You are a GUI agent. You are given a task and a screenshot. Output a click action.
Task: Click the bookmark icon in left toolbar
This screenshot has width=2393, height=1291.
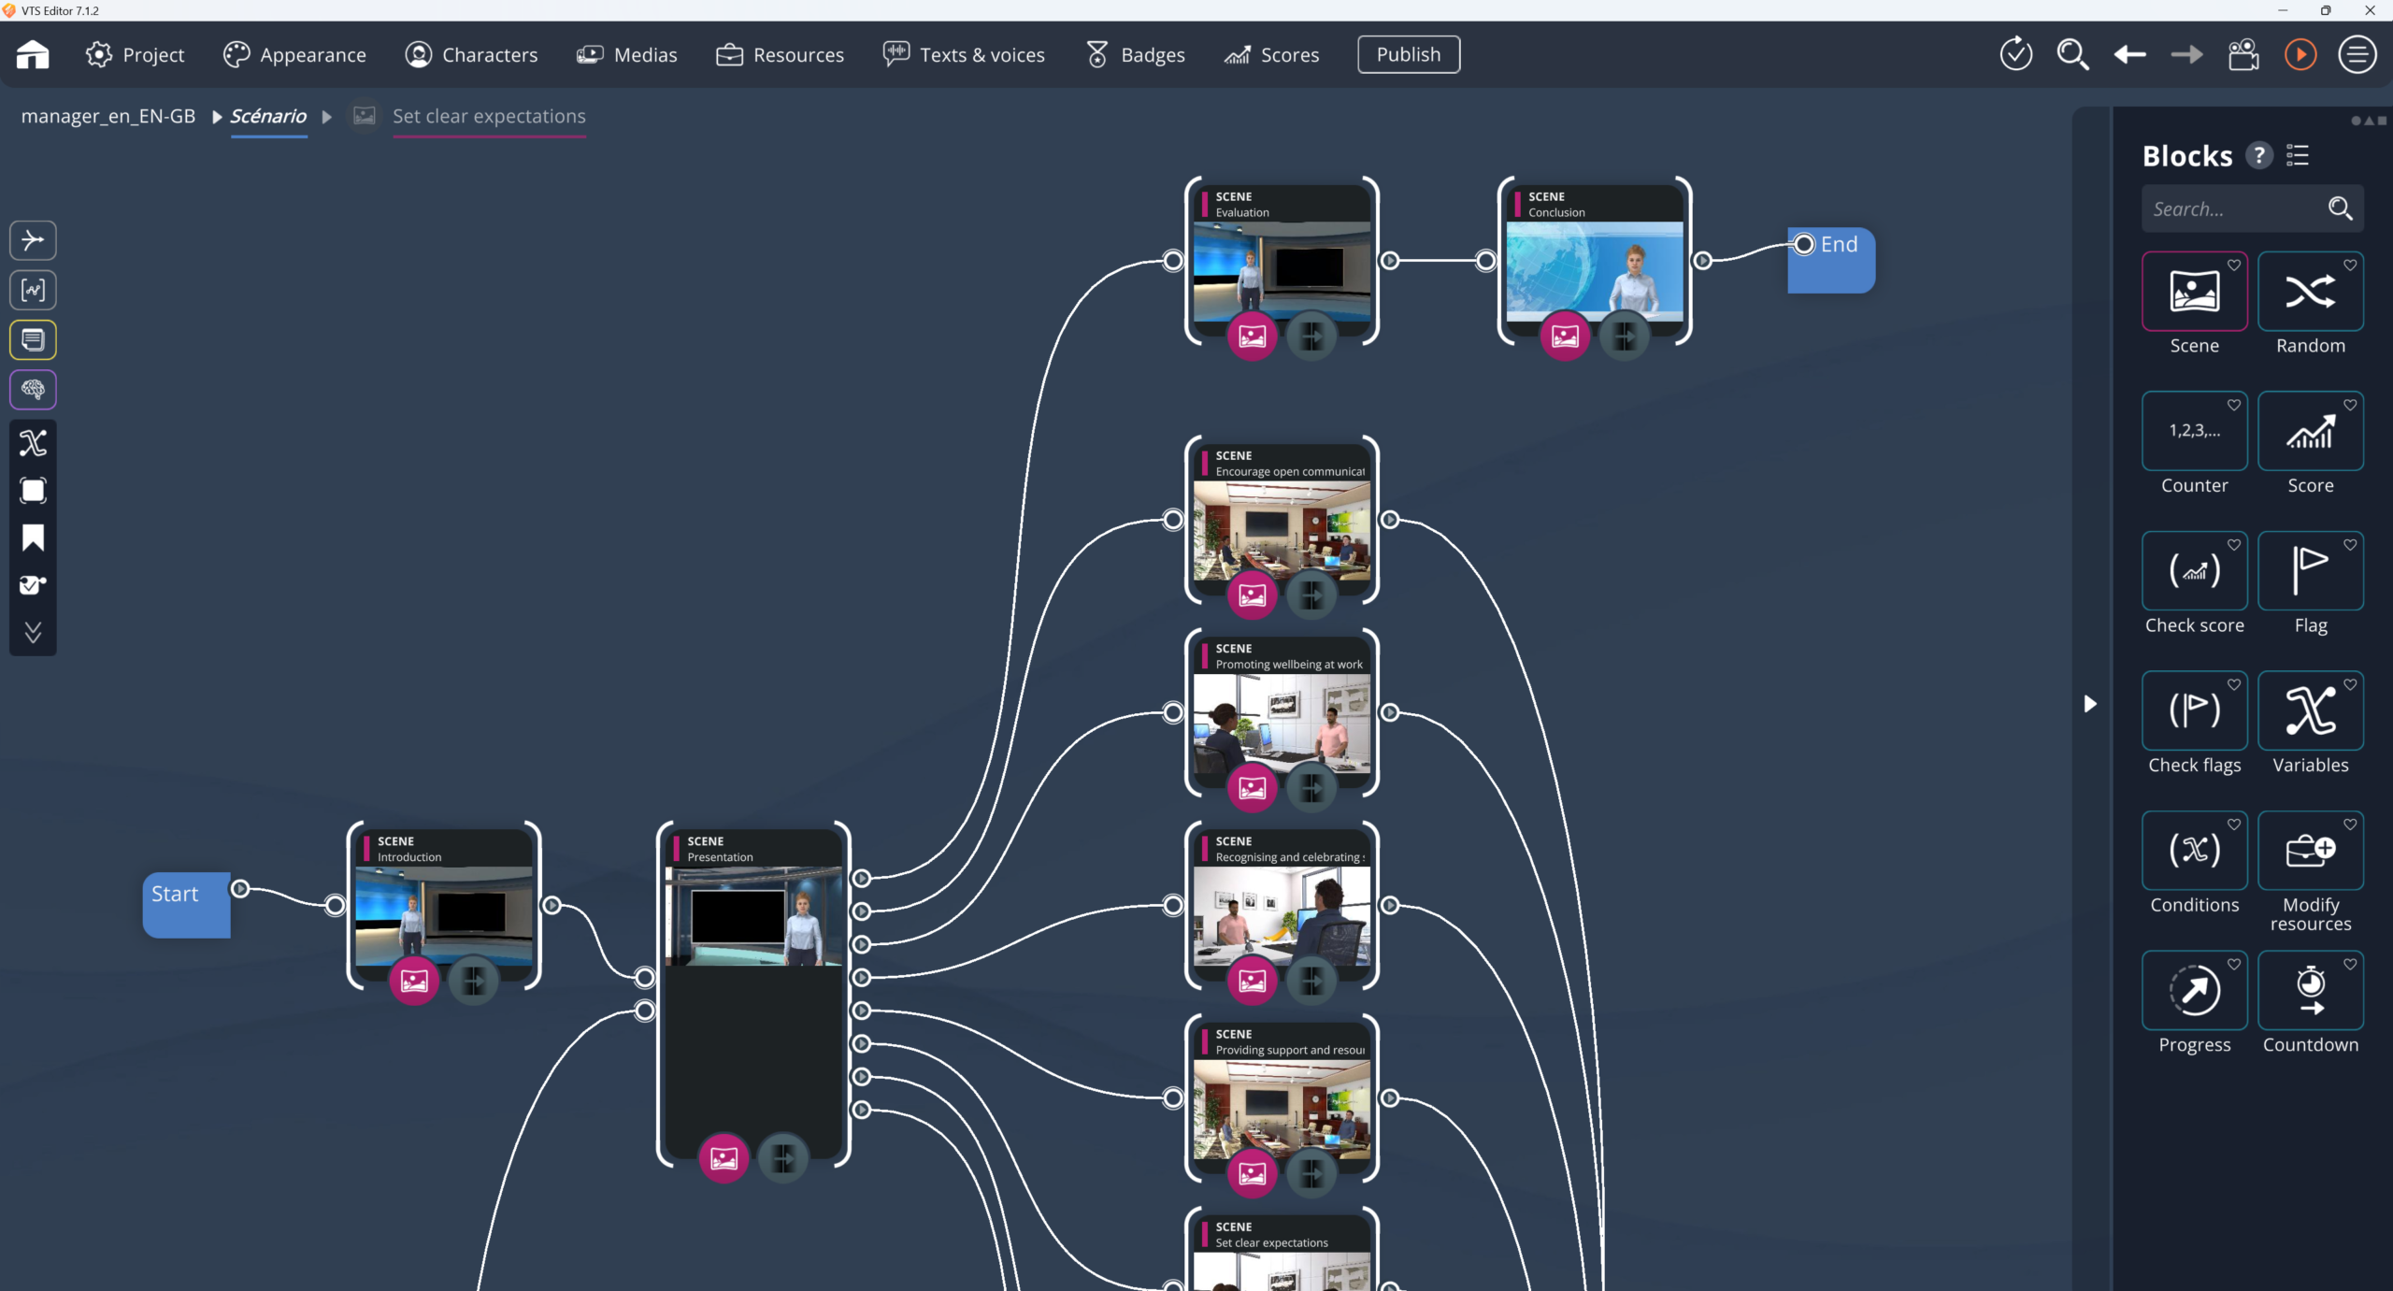pyautogui.click(x=33, y=538)
